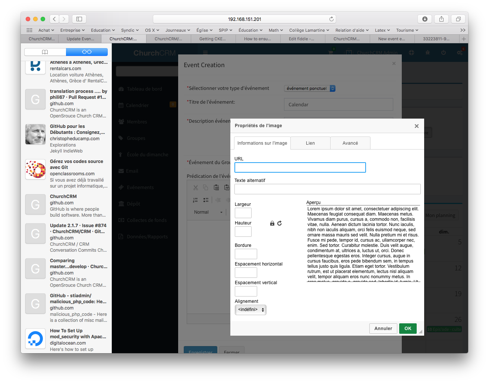The width and height of the screenshot is (489, 383).
Task: Click the Bordure input box
Action: 246,254
